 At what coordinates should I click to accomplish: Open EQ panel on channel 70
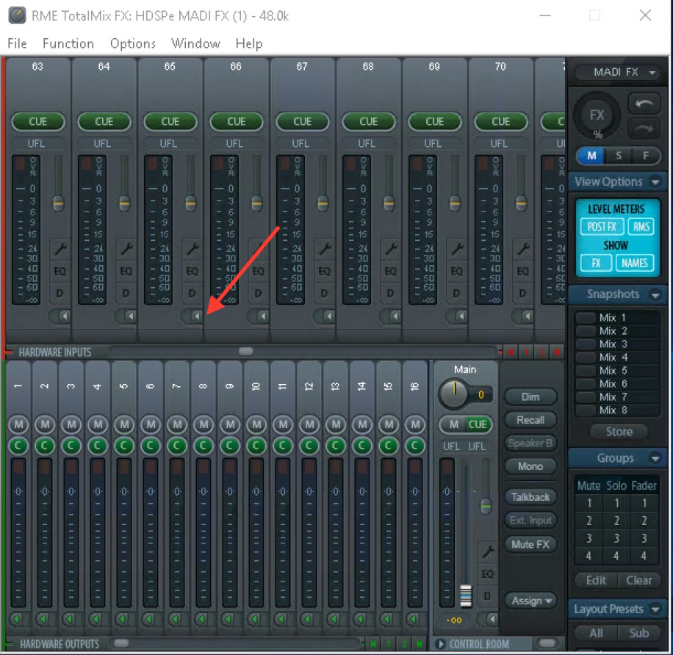click(x=522, y=271)
